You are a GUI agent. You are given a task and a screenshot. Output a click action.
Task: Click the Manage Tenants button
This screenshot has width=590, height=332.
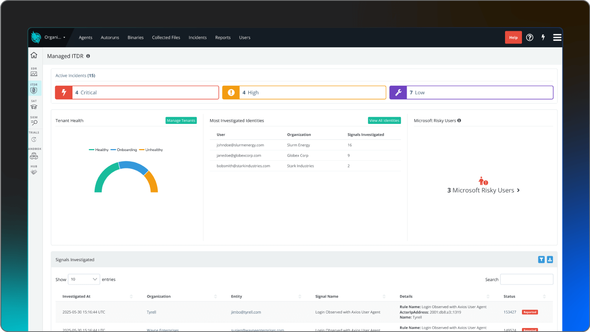click(x=181, y=120)
